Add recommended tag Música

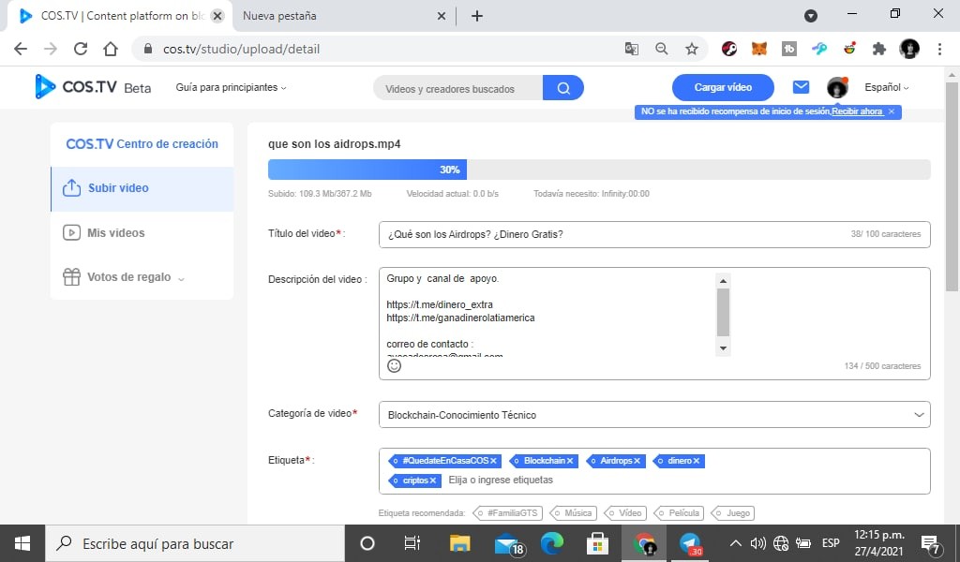pos(573,513)
